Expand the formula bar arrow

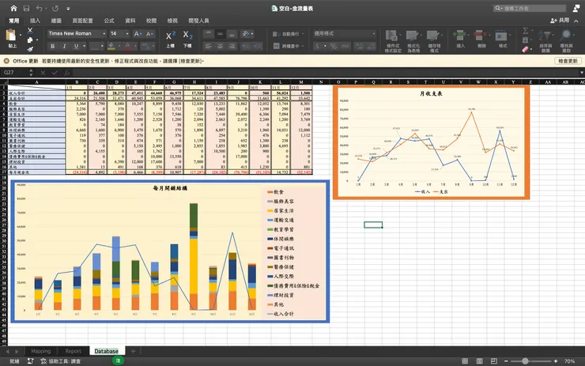coord(581,73)
